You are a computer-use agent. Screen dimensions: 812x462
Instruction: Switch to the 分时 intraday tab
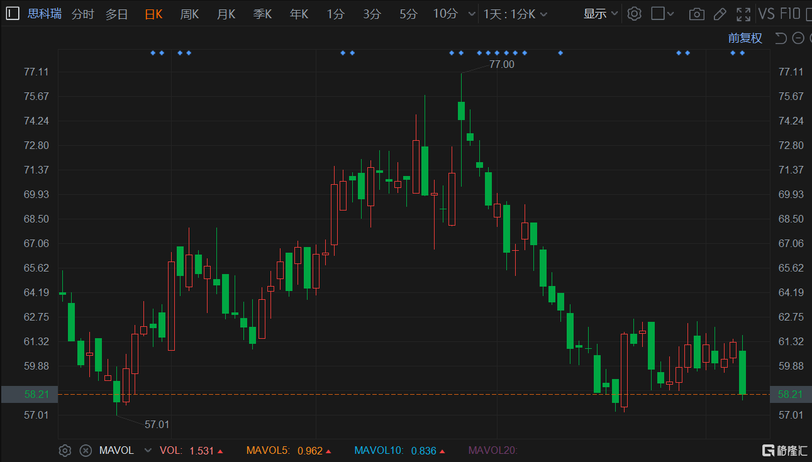click(x=83, y=14)
